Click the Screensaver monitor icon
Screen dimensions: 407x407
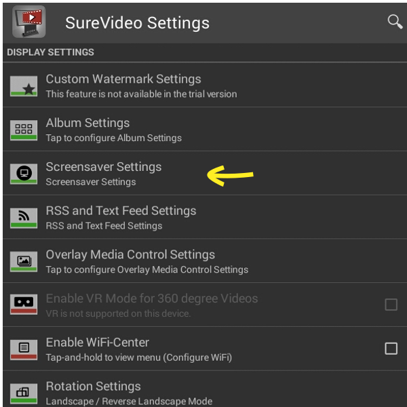click(24, 174)
